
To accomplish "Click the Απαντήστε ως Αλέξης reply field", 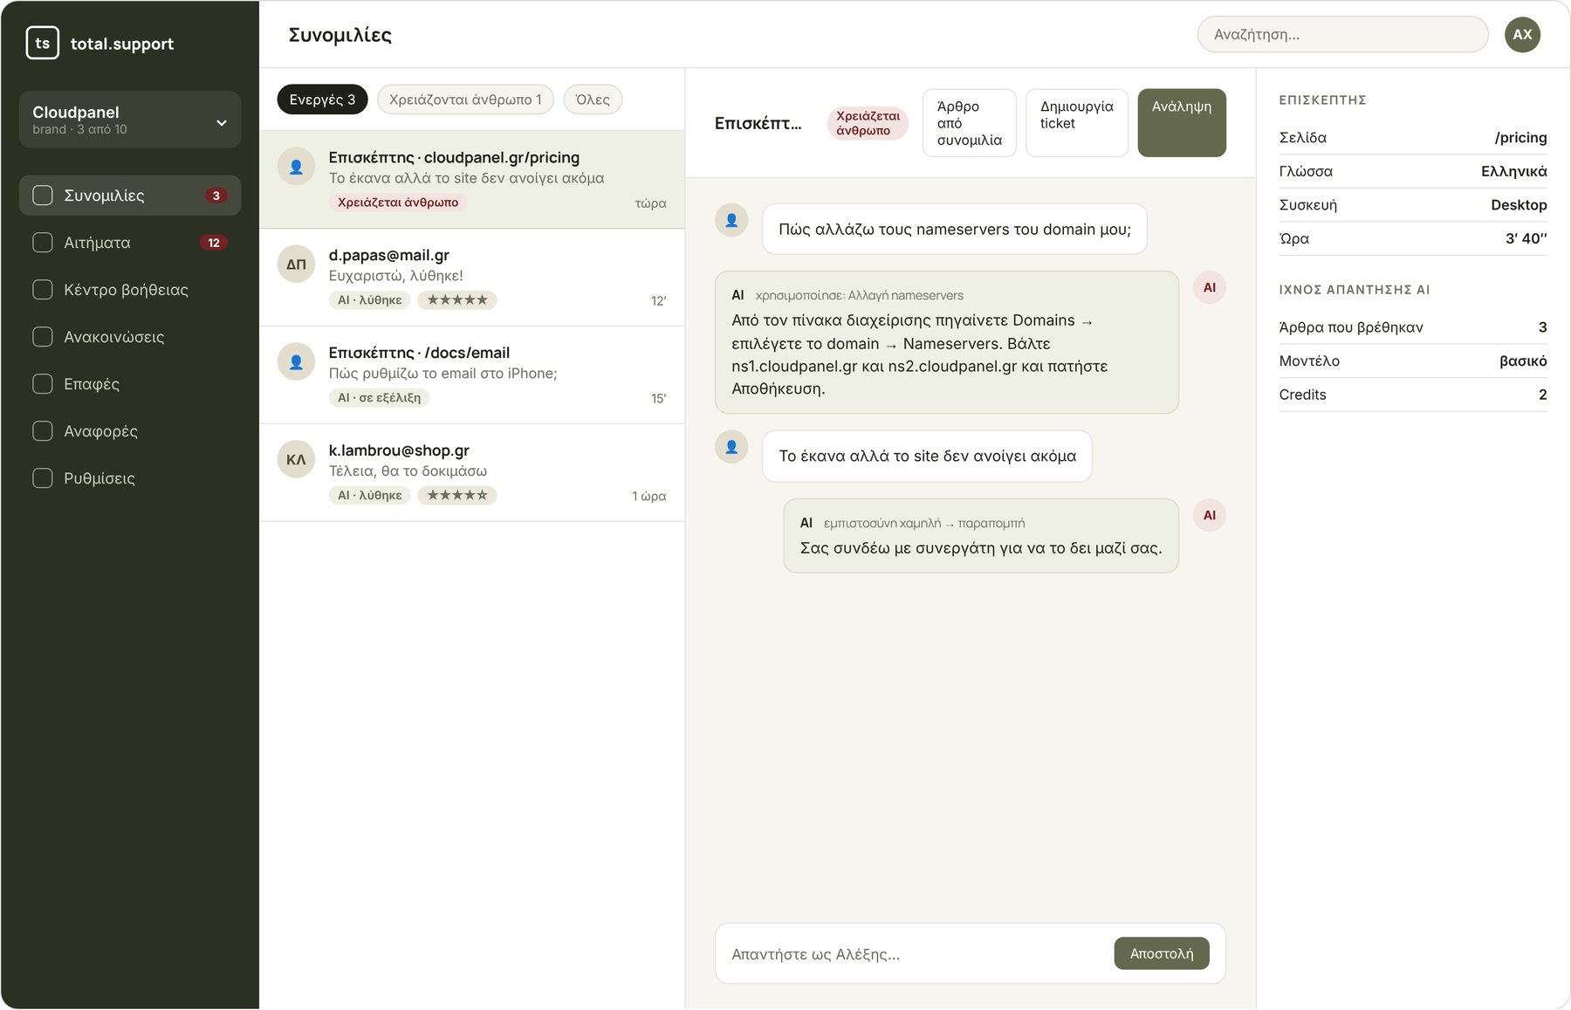I will pyautogui.click(x=915, y=954).
